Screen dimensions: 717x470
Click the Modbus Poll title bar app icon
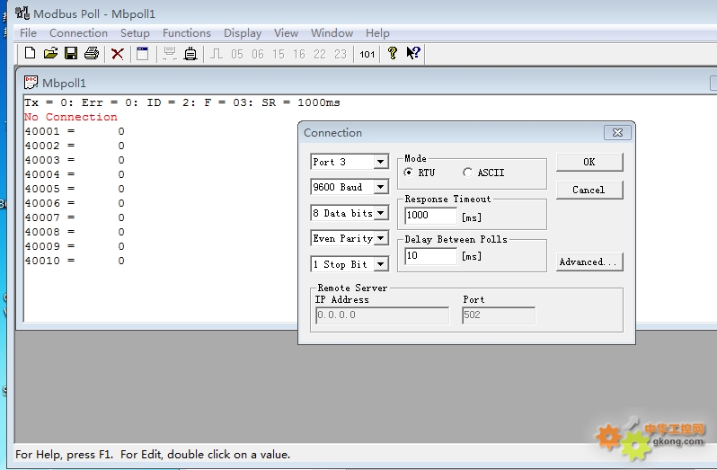(22, 13)
